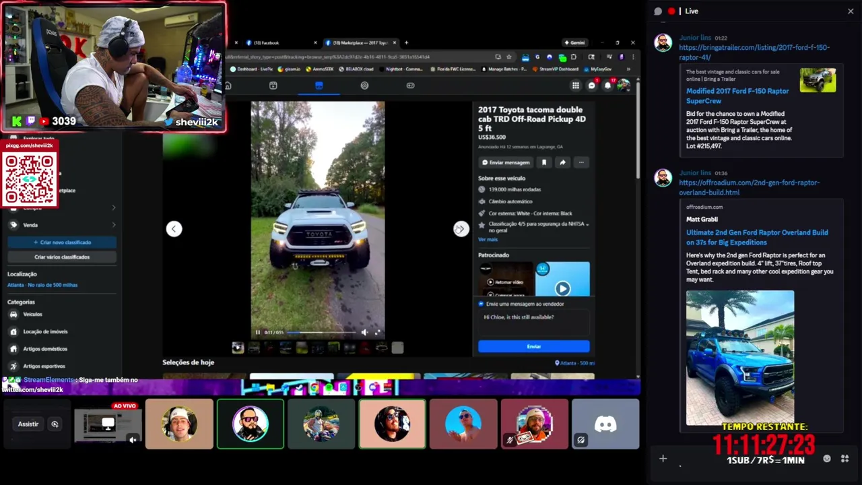The image size is (862, 485).
Task: Select the participant tile with Discord logo
Action: (605, 424)
